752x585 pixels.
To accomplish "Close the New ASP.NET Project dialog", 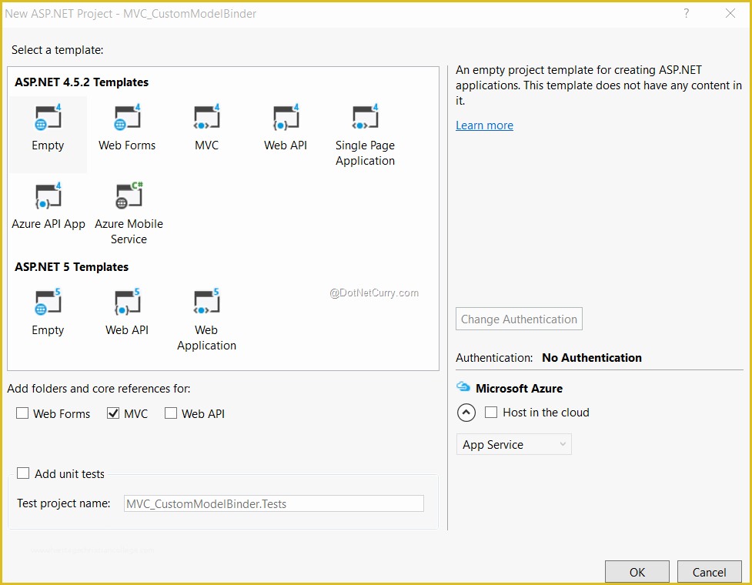I will pos(730,13).
